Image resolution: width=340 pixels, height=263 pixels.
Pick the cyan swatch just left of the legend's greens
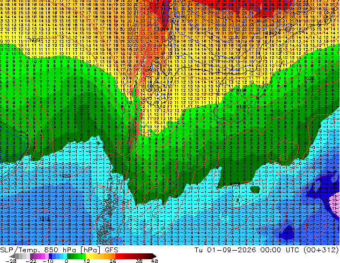click(x=65, y=256)
